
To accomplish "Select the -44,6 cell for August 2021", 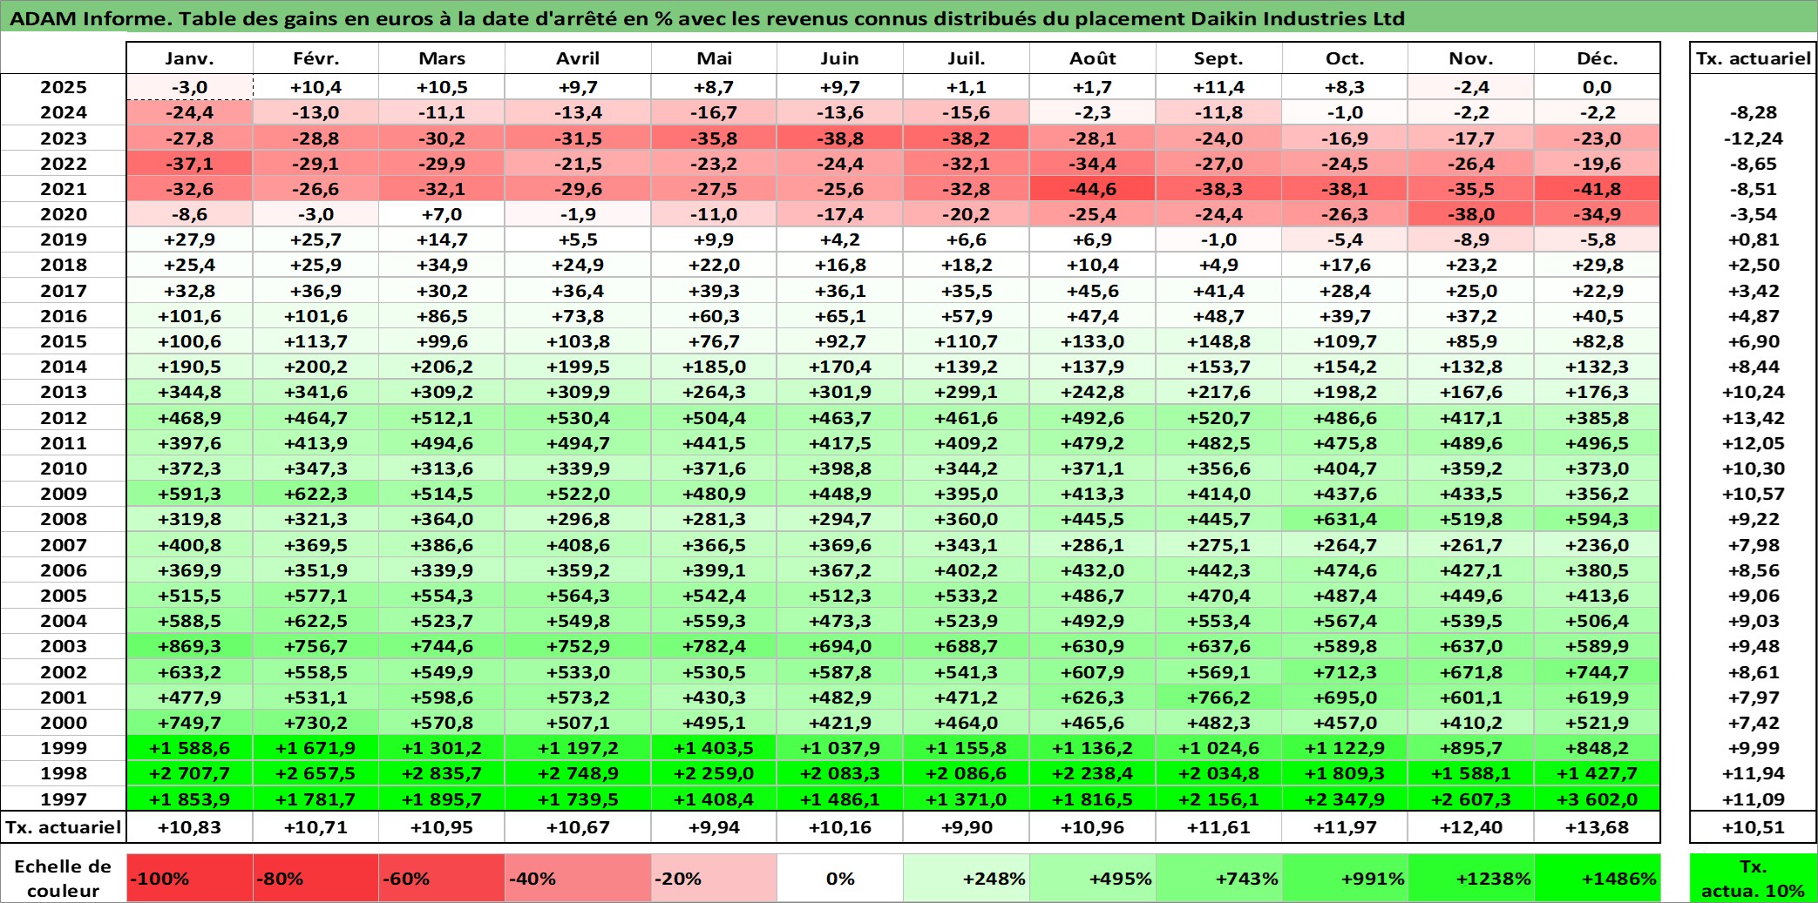I will pos(1093,189).
